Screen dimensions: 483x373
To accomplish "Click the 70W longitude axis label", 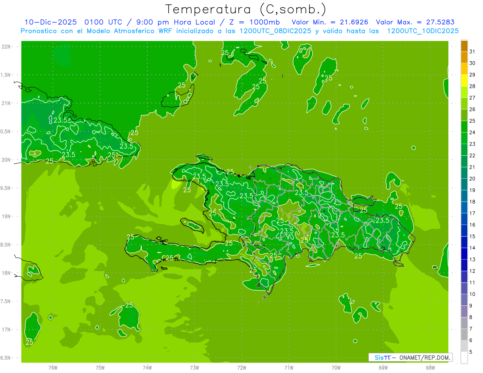I will 336,368.
